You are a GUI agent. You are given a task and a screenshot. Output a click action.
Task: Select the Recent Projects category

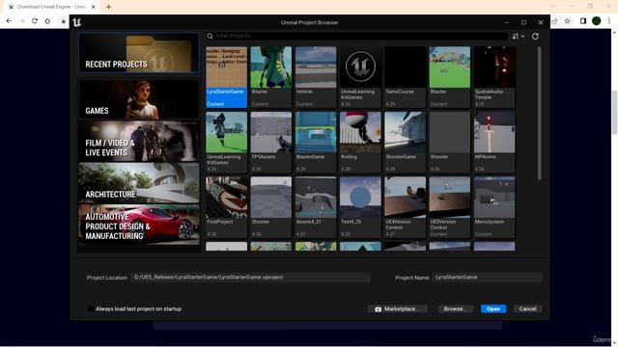coord(139,53)
